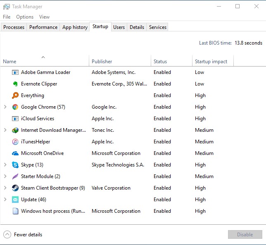This screenshot has height=245, width=266.
Task: Select the Microsoft OneDrive name
Action: [43, 153]
